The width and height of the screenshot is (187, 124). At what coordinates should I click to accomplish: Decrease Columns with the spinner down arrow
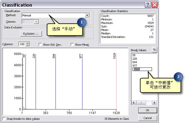point(28,45)
